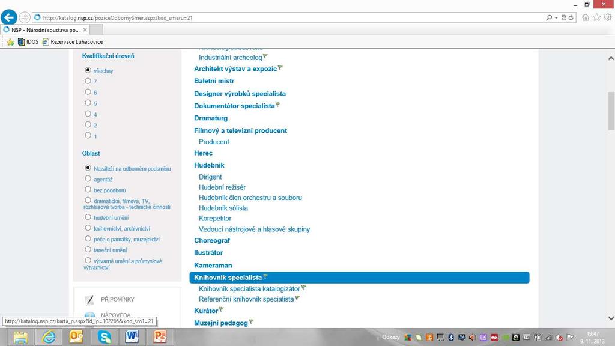Choose 'péče o památky, muzejnictví' radio
This screenshot has height=346, width=615.
88,238
